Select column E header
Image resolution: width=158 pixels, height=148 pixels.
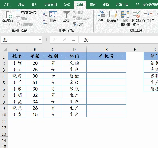coord(106,50)
